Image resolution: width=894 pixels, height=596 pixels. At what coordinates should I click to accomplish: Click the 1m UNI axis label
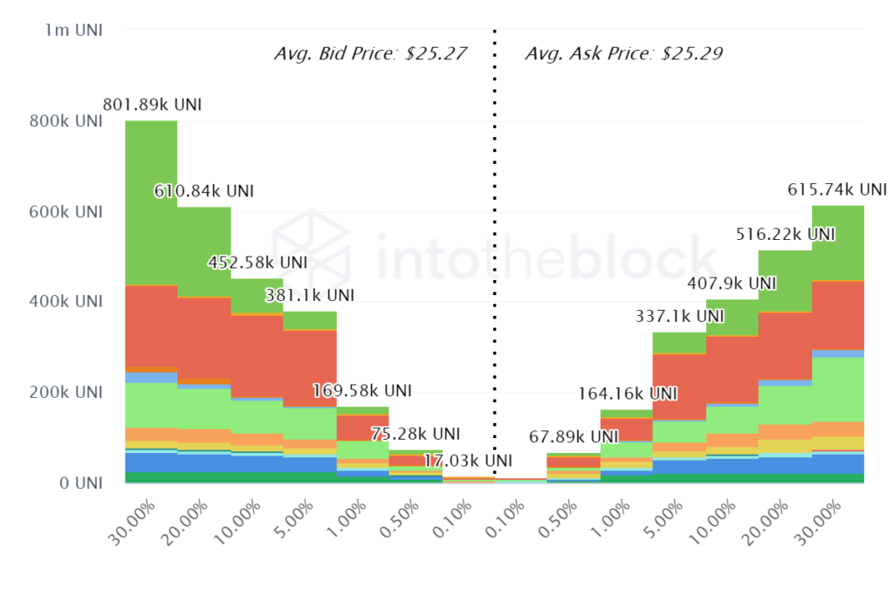[73, 31]
